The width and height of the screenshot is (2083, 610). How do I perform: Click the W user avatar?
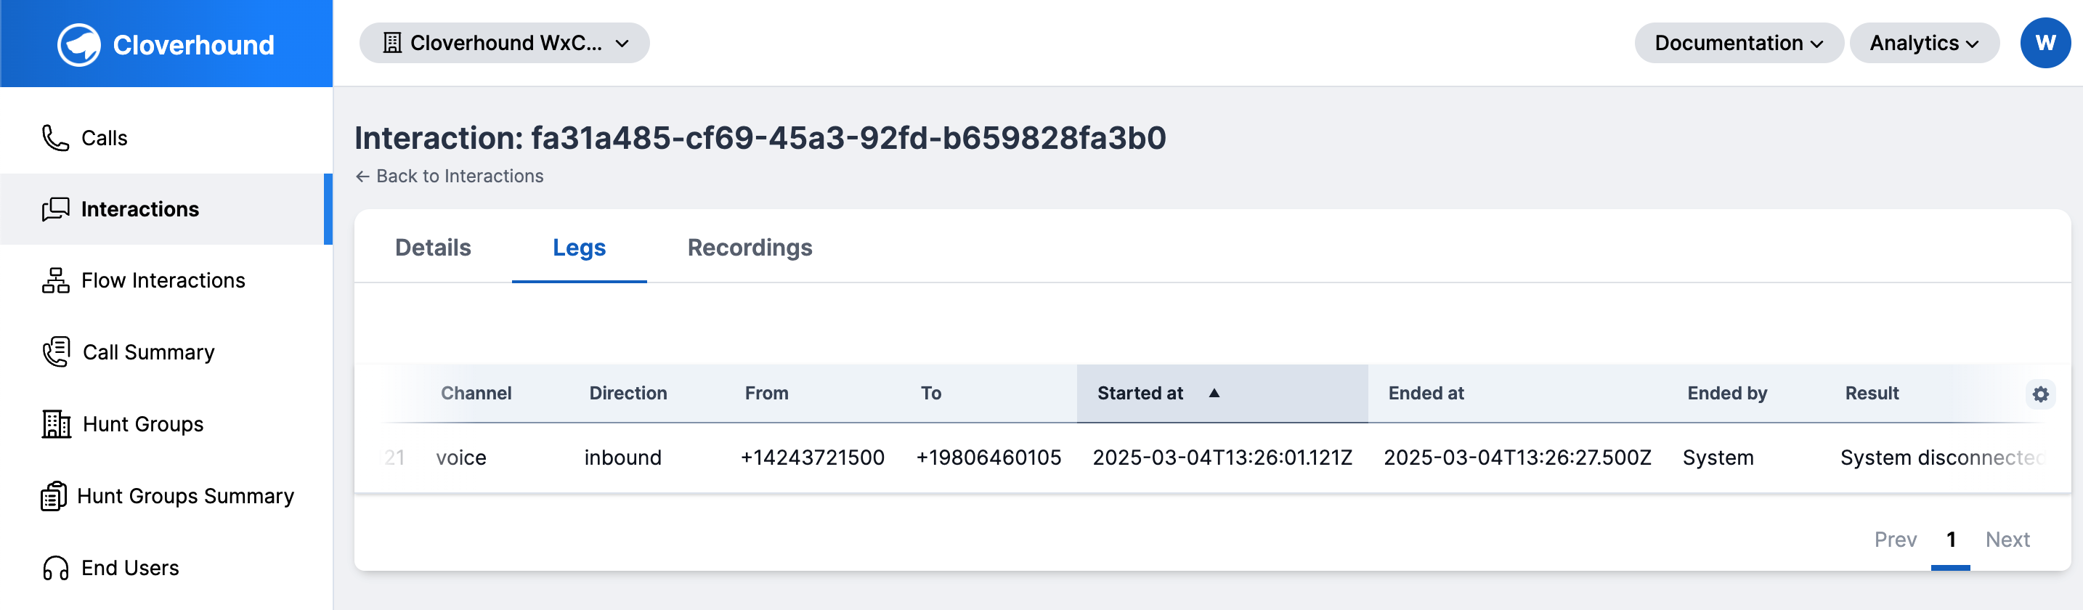click(x=2045, y=43)
